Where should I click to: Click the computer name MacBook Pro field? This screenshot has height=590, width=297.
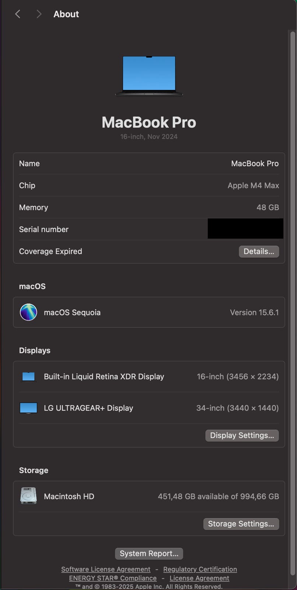tap(255, 164)
